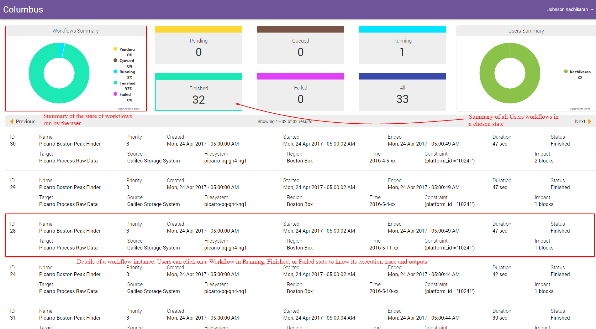The image size is (596, 329).
Task: Open workflow row with ID 24
Action: pos(300,279)
